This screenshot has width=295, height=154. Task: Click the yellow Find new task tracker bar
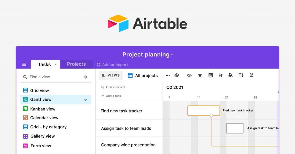(x=203, y=111)
